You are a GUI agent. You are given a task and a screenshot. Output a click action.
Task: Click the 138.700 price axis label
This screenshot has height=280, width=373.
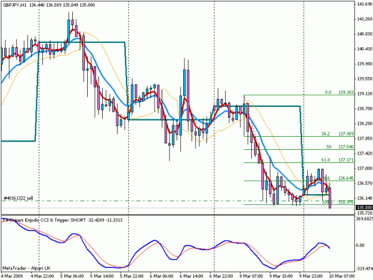pyautogui.click(x=365, y=109)
